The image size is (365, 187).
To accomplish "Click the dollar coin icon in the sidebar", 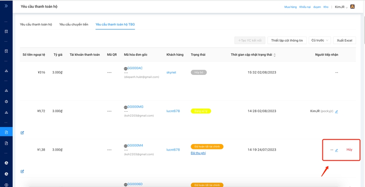I will pos(6,185).
